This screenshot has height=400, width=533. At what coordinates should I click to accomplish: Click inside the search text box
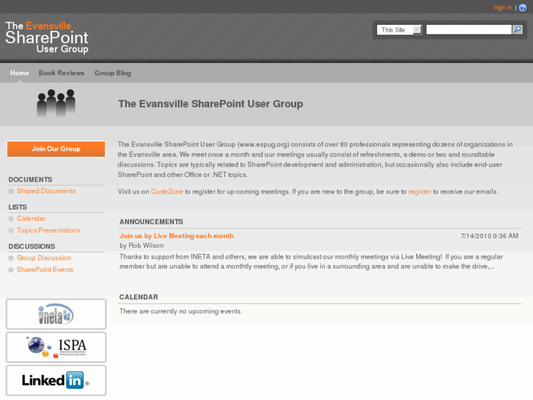point(468,29)
